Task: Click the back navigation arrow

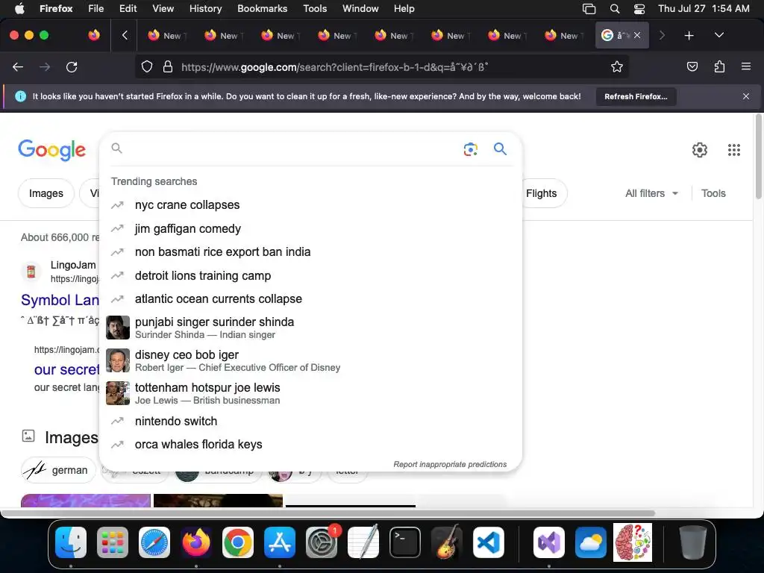Action: click(18, 66)
